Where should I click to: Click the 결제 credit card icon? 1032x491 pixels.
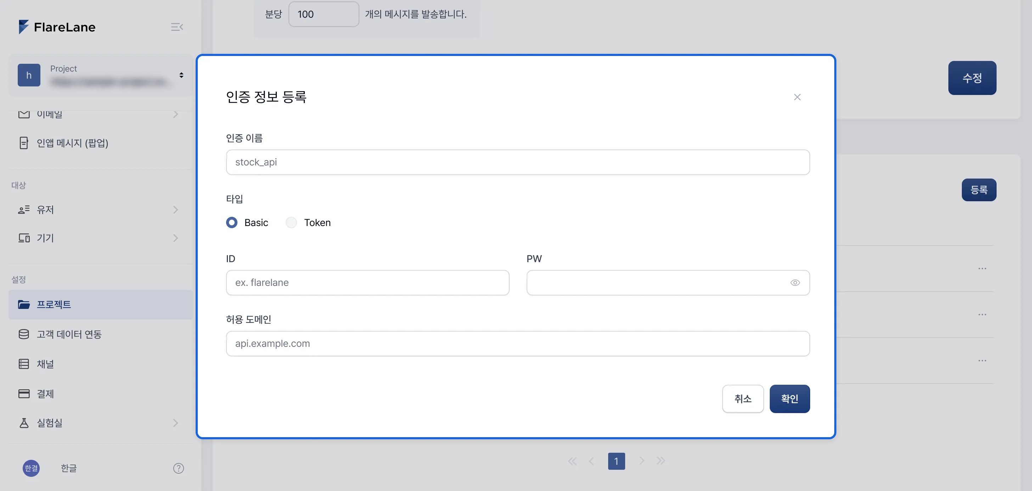24,394
